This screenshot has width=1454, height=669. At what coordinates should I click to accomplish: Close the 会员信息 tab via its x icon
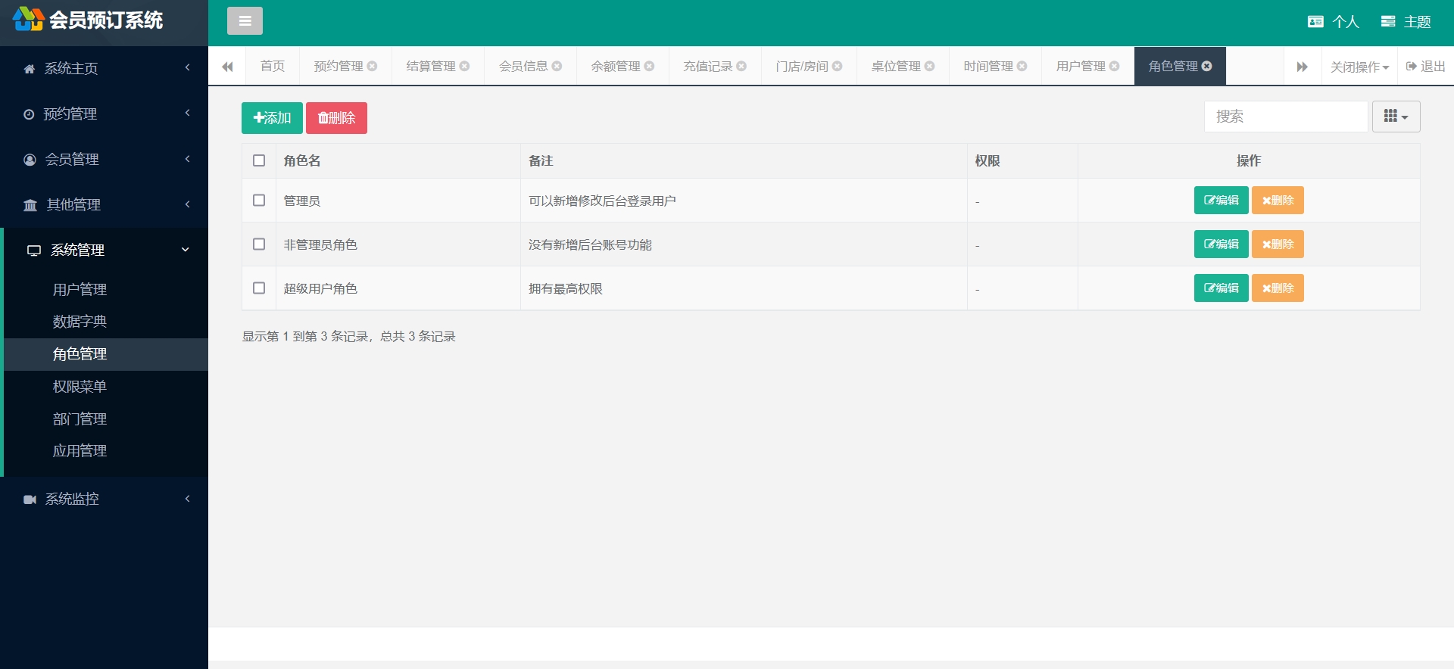[557, 66]
